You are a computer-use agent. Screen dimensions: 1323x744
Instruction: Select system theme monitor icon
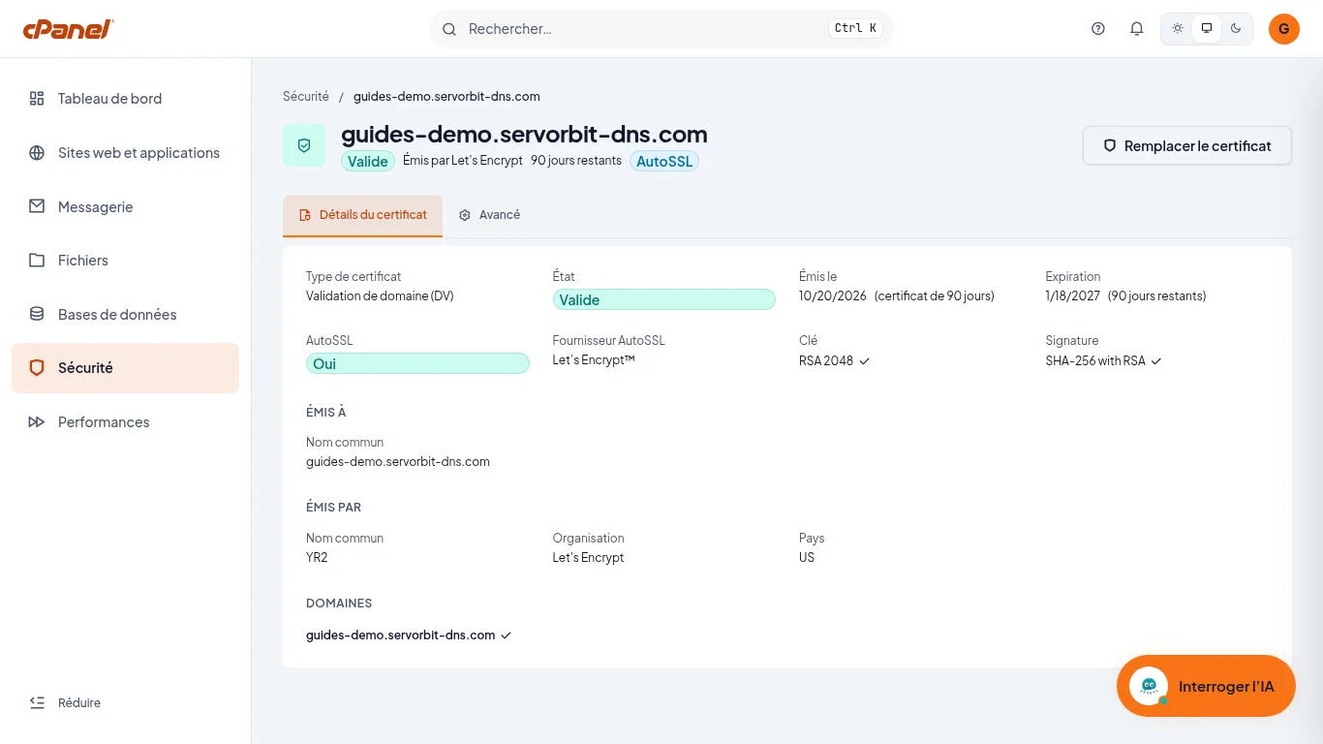(1207, 29)
